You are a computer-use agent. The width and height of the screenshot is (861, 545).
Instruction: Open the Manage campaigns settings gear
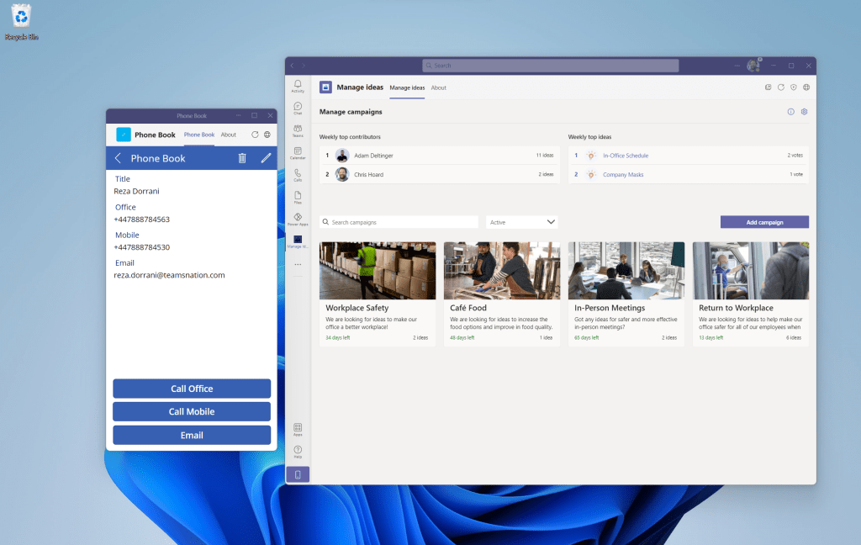804,112
